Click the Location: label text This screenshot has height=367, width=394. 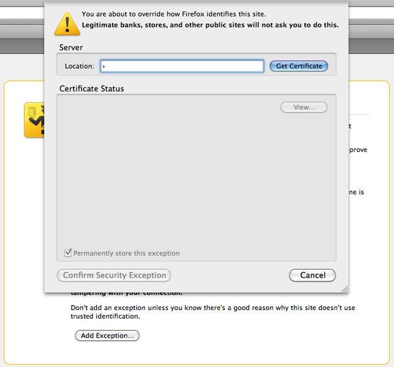click(80, 66)
